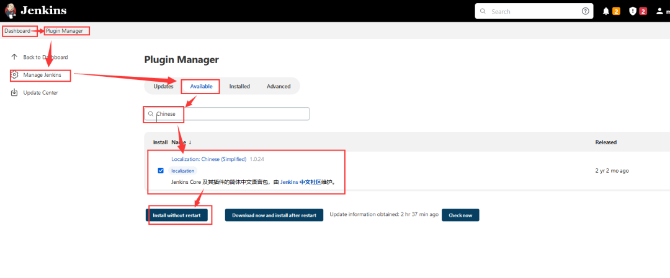
Task: Open Manage Jenkins sidebar link
Action: [42, 75]
